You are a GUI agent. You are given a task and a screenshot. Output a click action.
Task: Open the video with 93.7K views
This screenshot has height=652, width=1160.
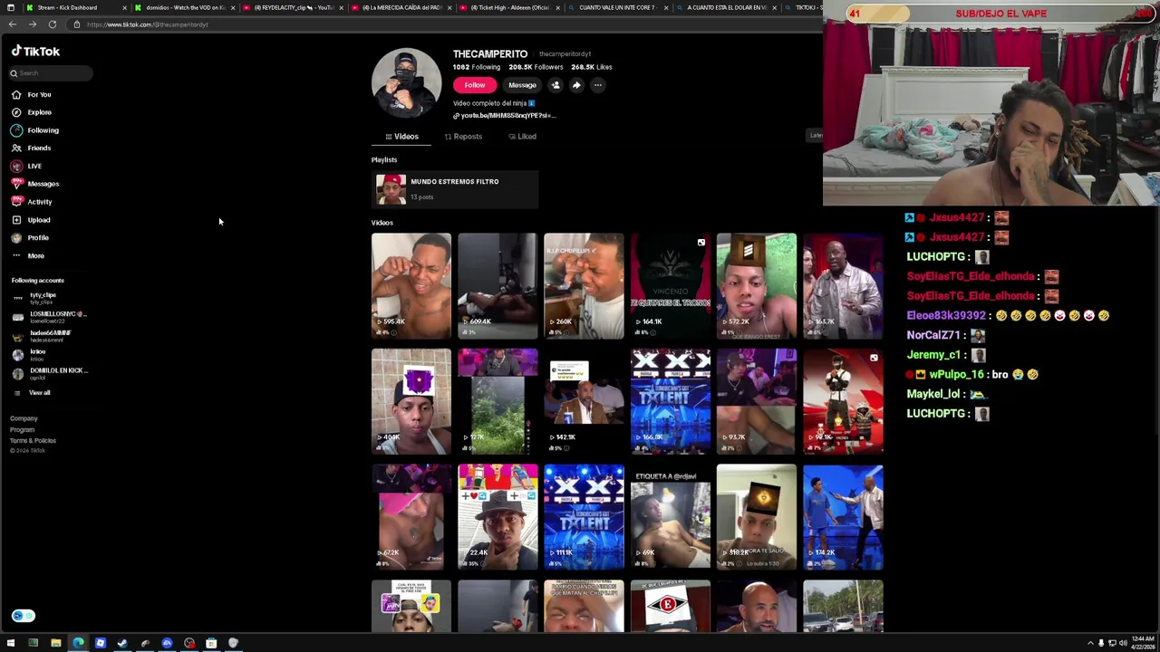(757, 401)
